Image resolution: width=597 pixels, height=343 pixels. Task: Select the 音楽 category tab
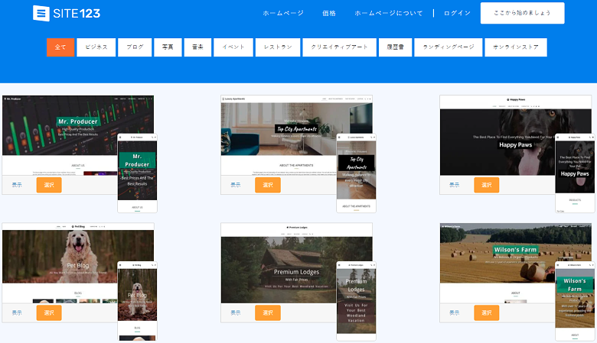click(197, 47)
